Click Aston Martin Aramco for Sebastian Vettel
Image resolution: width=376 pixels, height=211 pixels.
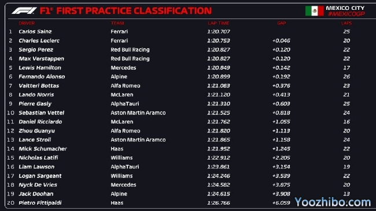point(138,113)
